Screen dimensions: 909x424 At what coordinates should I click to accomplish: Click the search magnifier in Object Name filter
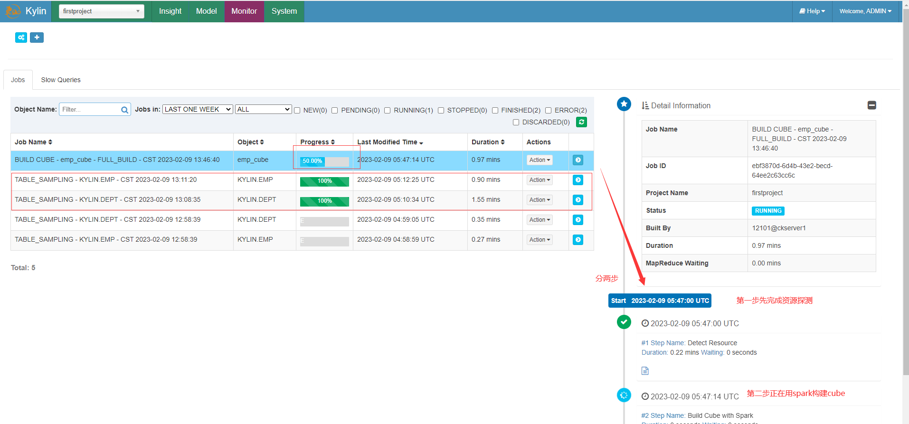pos(124,110)
